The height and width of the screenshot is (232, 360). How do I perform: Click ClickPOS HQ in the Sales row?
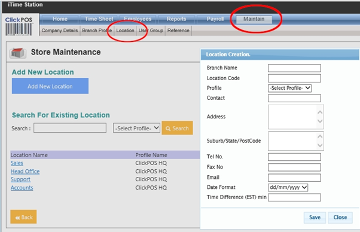[151, 163]
